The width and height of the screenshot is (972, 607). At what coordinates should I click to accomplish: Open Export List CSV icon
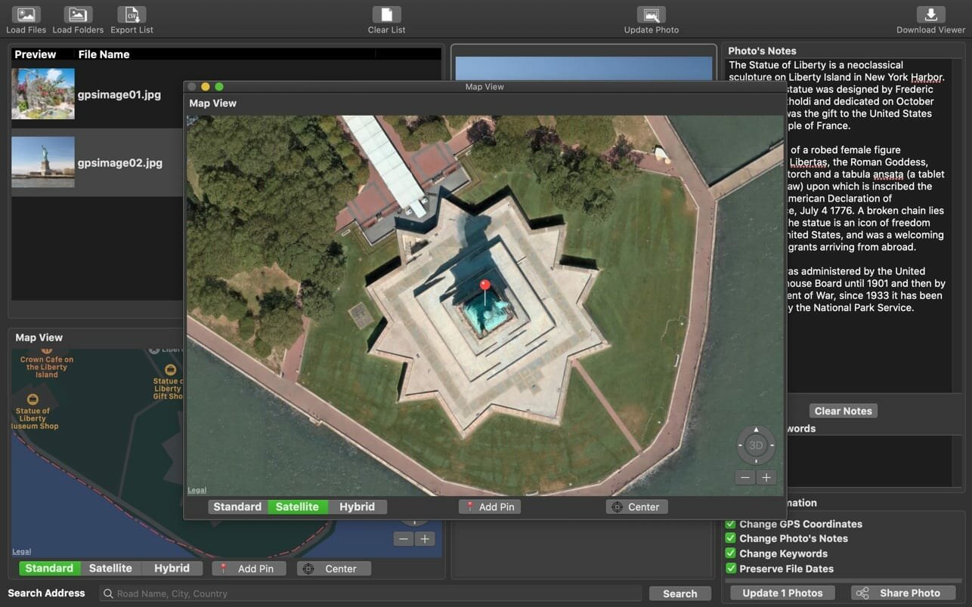[132, 15]
